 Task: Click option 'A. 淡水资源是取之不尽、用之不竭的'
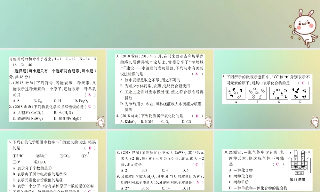coord(150,80)
